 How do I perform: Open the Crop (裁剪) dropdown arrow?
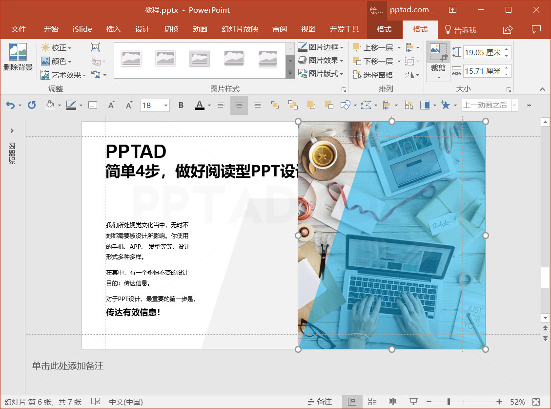pyautogui.click(x=439, y=77)
